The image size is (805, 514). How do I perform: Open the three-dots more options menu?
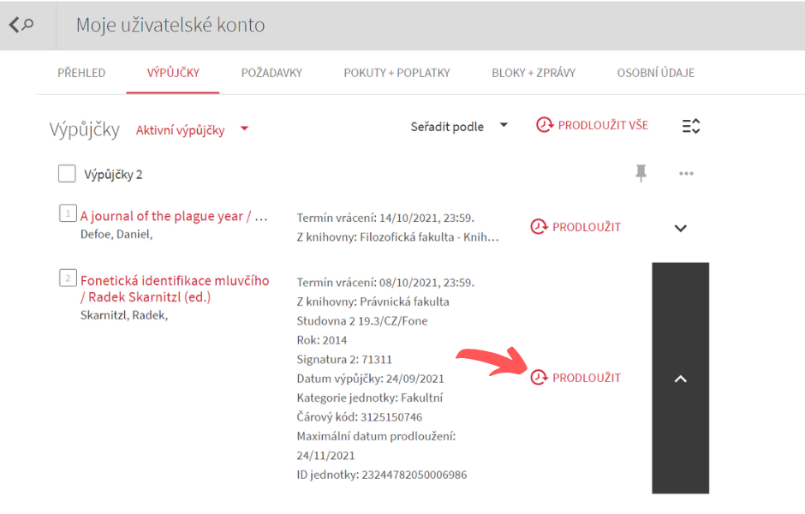pyautogui.click(x=686, y=174)
